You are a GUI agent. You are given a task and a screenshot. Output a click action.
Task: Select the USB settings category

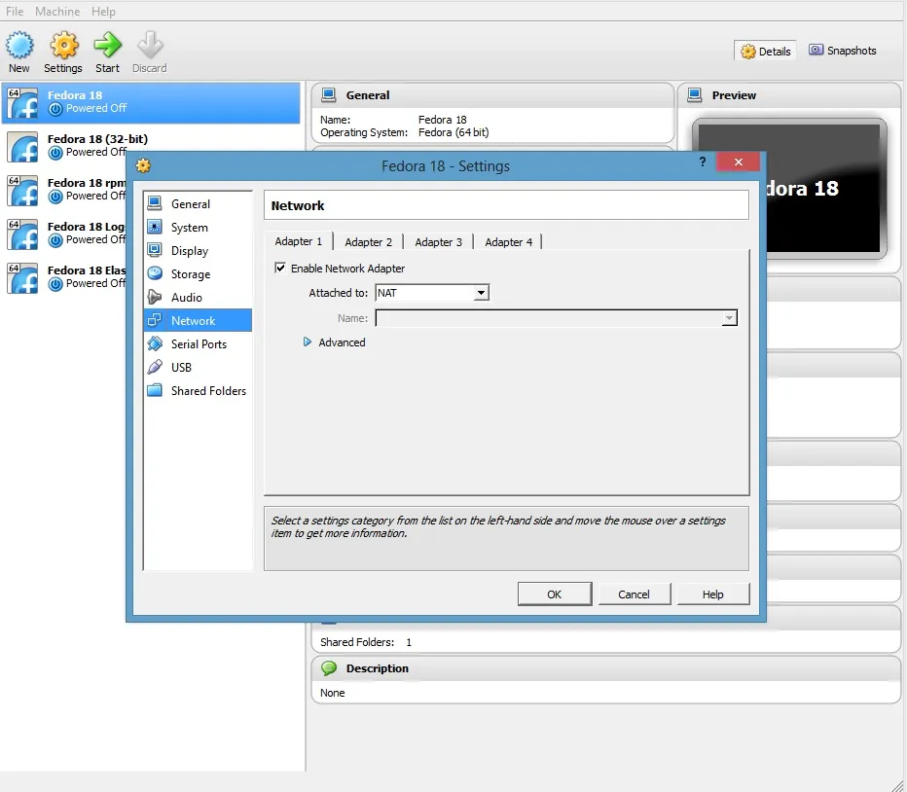click(x=181, y=368)
